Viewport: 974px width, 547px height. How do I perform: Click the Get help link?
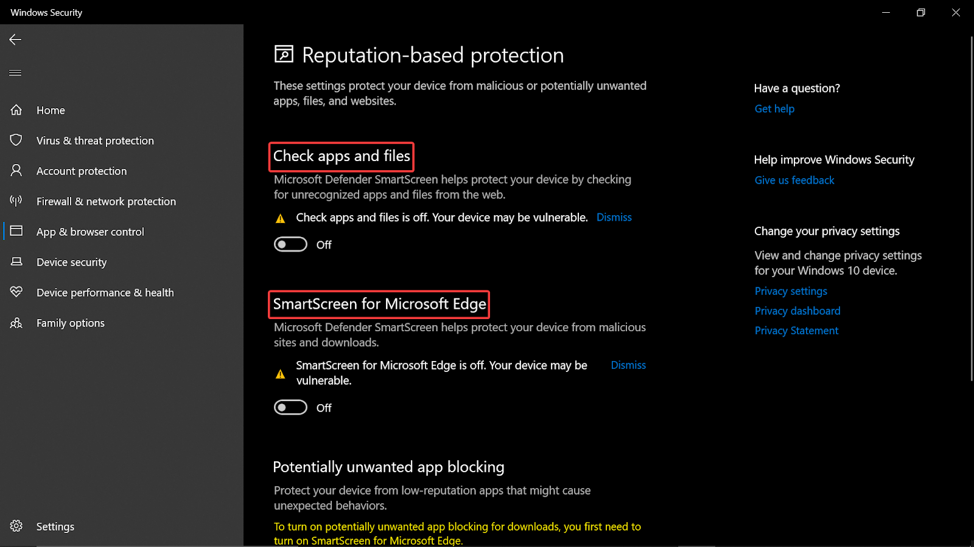[x=774, y=108]
